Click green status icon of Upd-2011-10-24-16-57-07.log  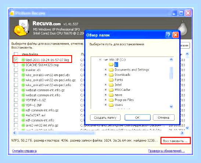click(x=23, y=60)
